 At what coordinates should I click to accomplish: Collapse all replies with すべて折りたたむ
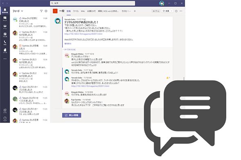[69, 50]
